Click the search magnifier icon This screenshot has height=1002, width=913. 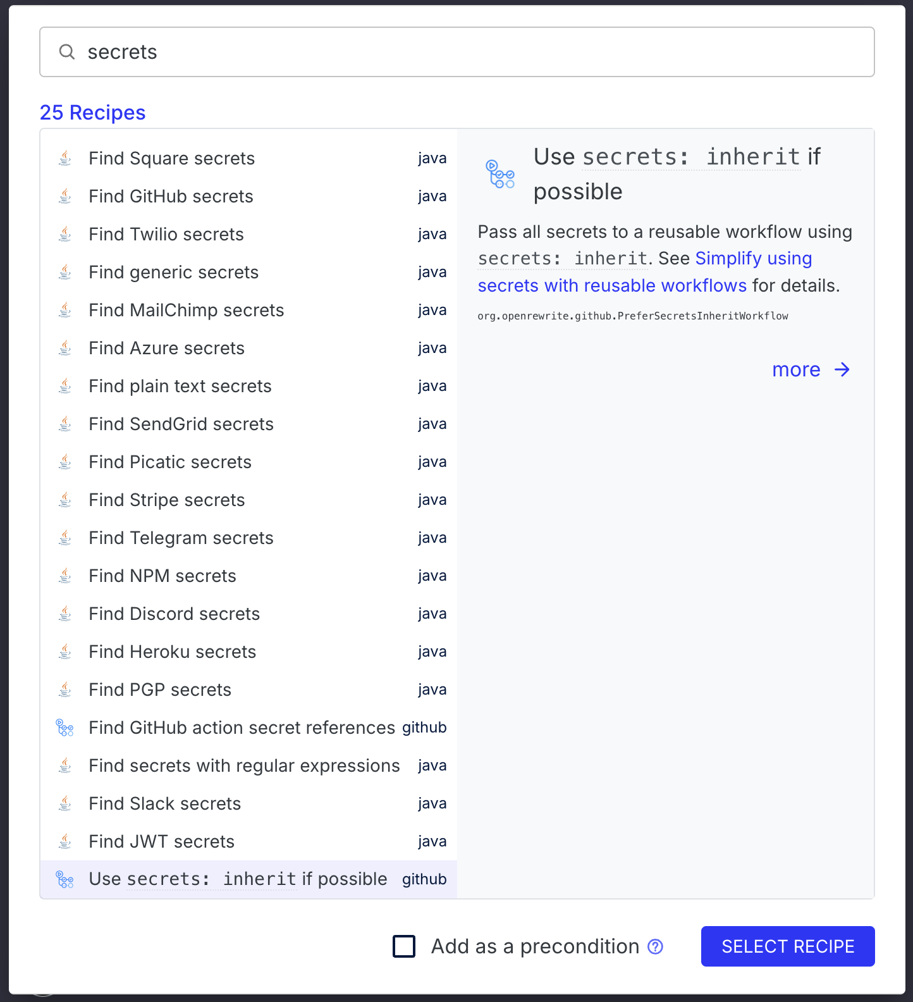(x=67, y=52)
